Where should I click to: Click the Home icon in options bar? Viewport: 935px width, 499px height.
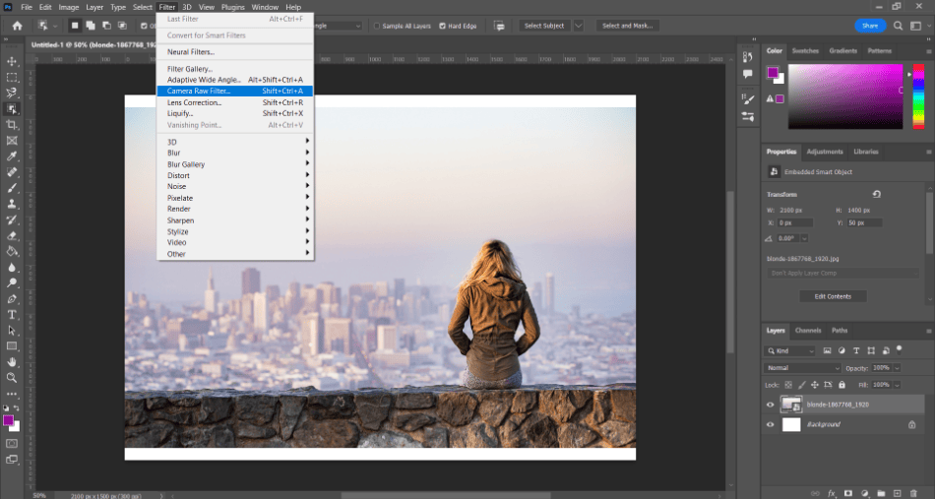18,26
